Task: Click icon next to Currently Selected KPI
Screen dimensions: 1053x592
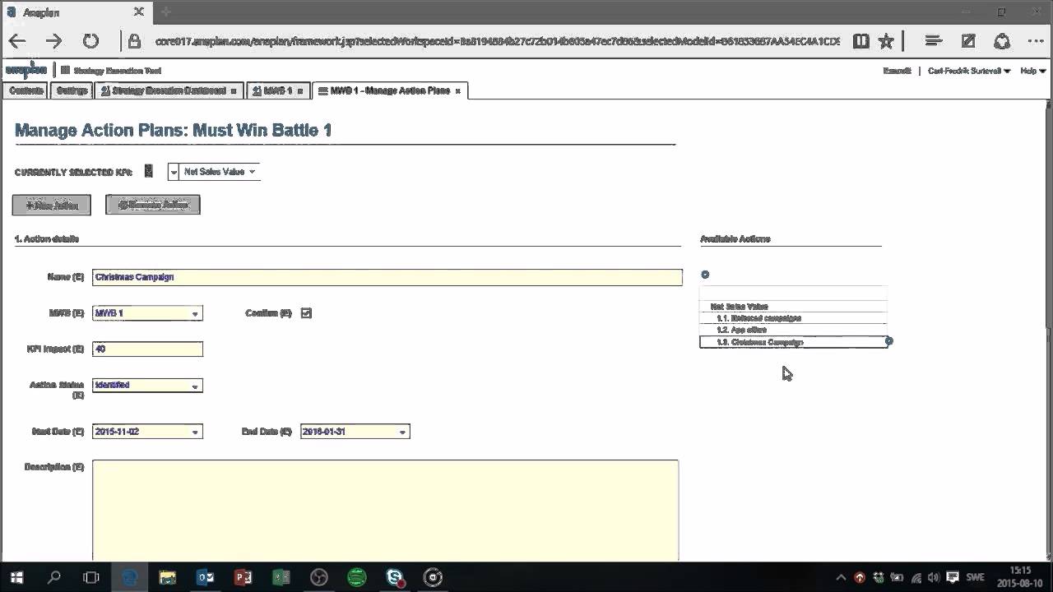Action: (149, 171)
